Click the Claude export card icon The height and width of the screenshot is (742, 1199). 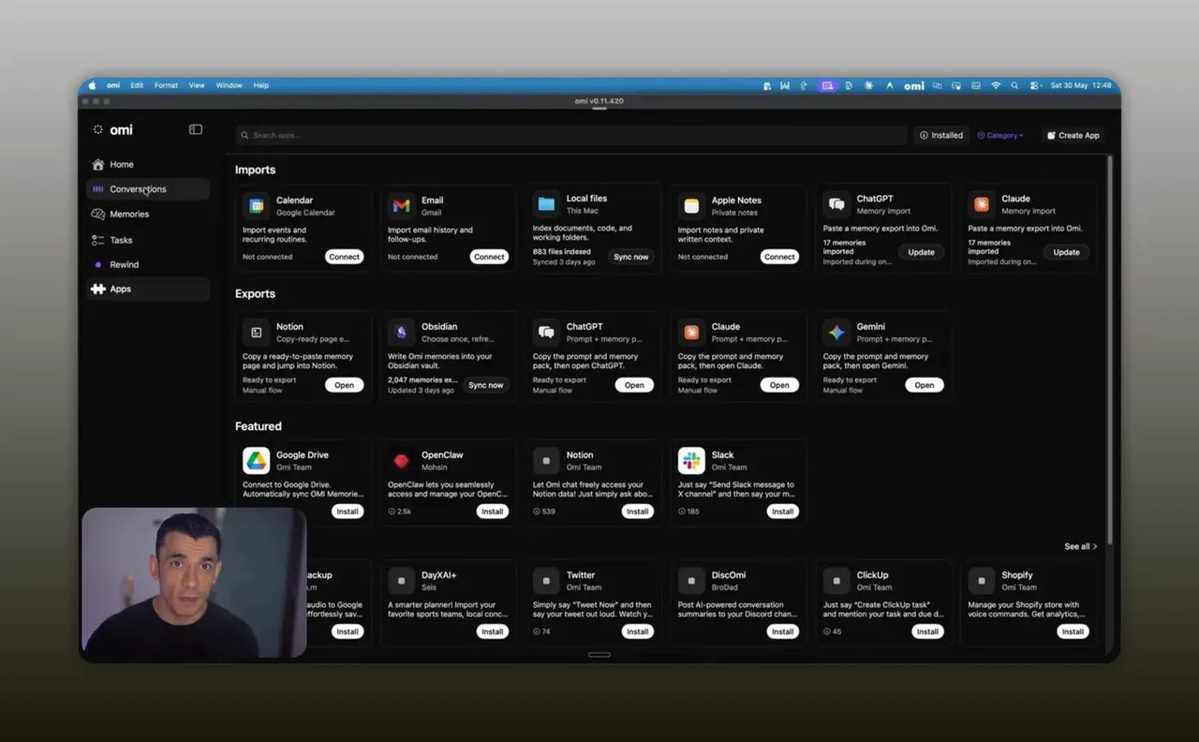coord(691,333)
